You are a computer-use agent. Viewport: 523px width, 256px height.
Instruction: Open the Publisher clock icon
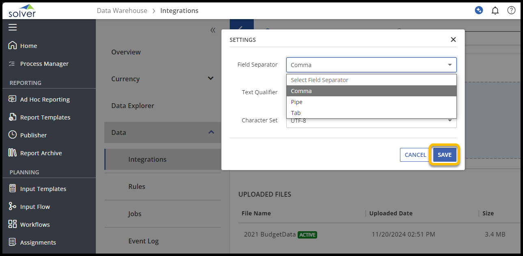point(13,135)
